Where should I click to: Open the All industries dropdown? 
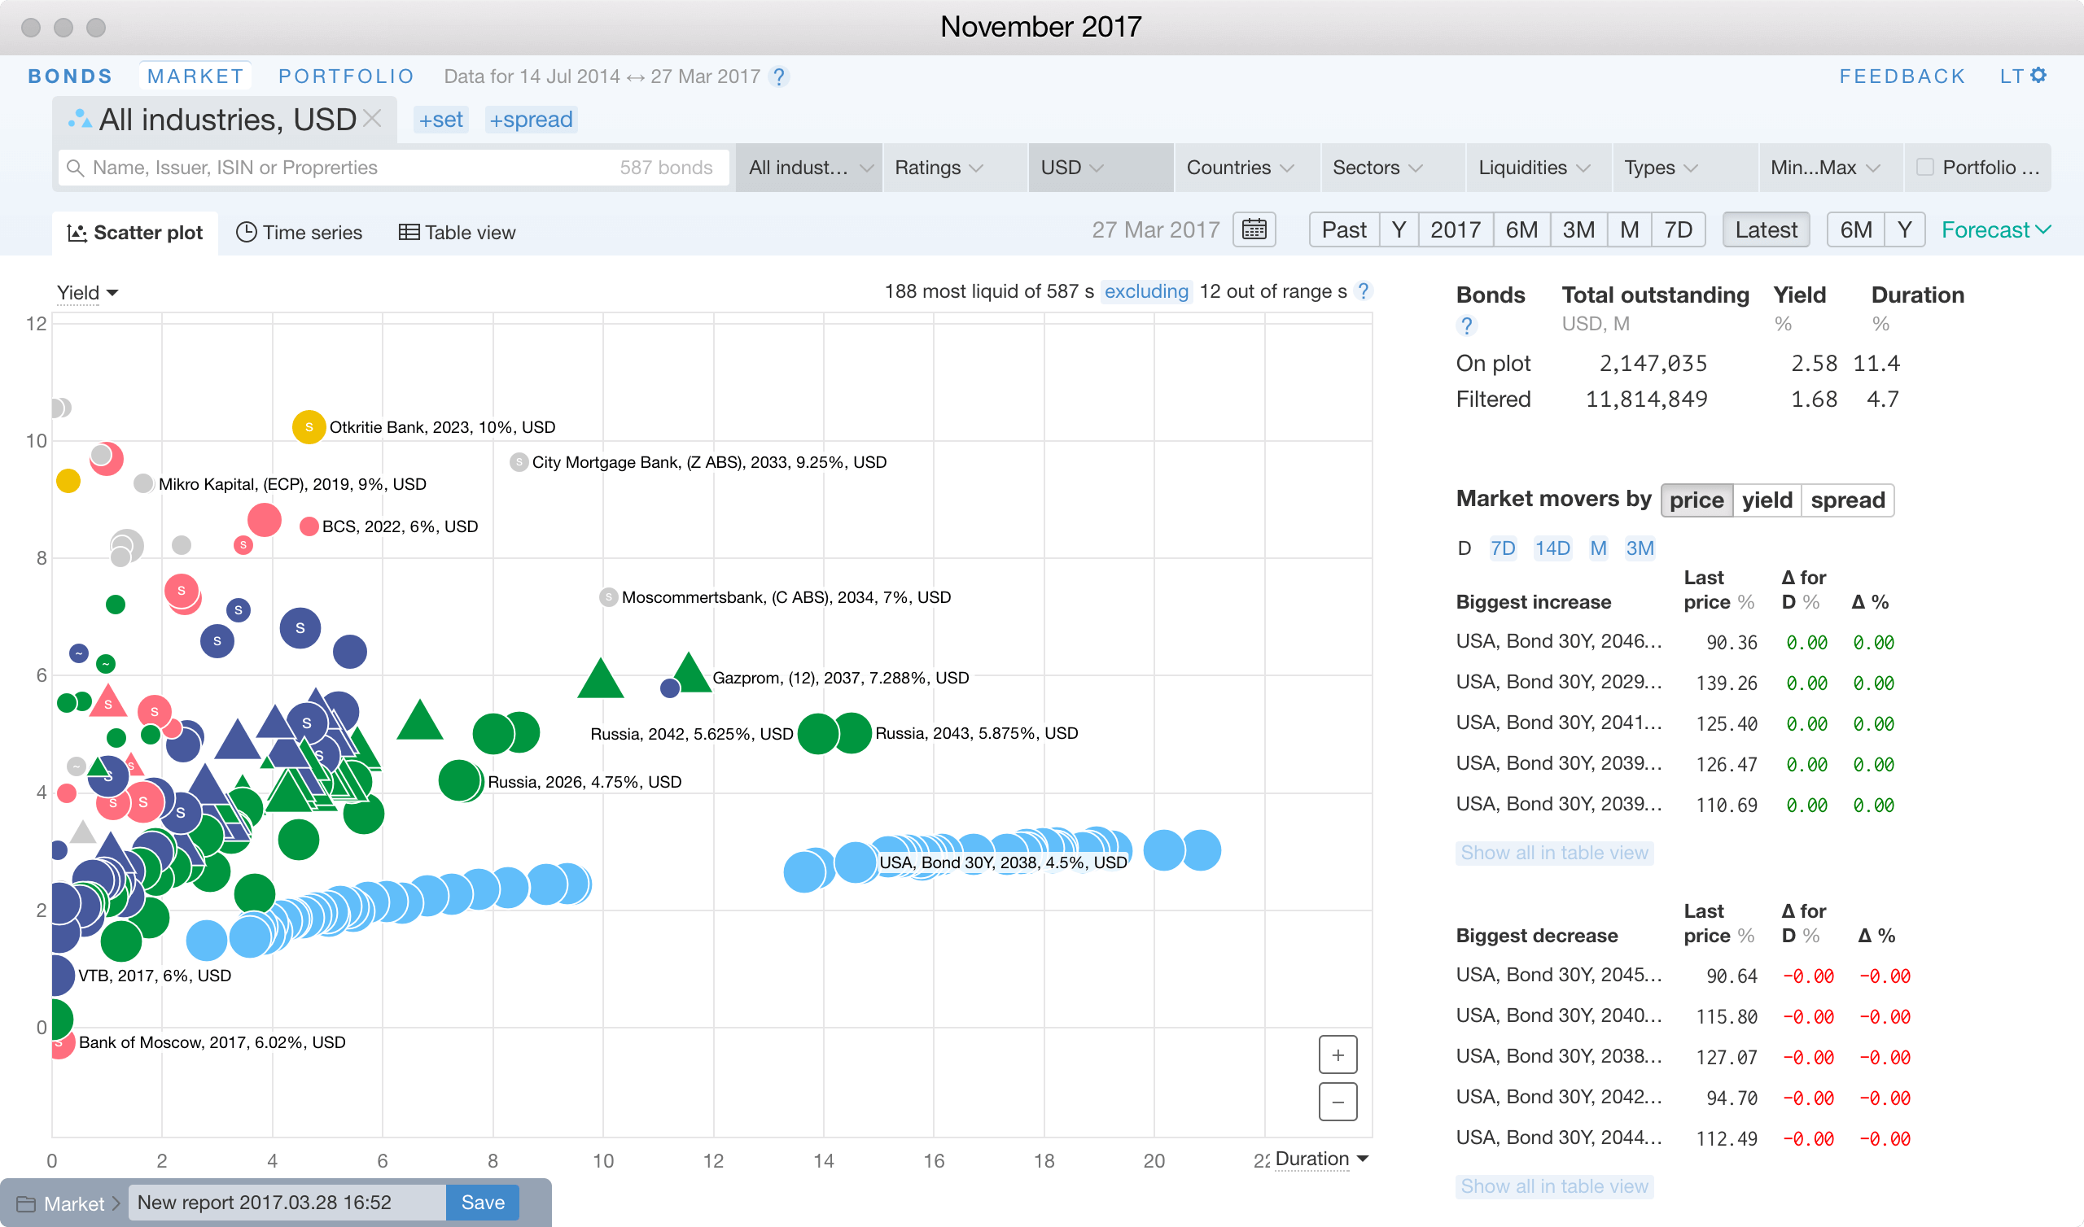pyautogui.click(x=809, y=168)
